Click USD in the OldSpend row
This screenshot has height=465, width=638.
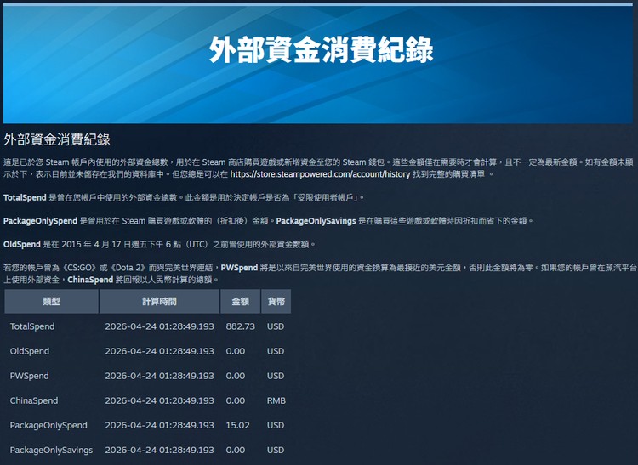tap(276, 351)
